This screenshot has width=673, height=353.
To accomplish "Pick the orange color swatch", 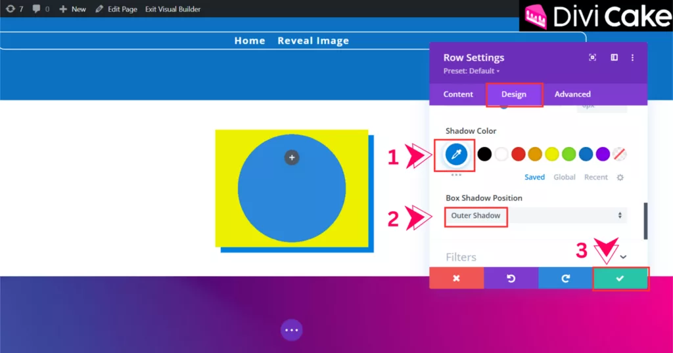I will (535, 154).
